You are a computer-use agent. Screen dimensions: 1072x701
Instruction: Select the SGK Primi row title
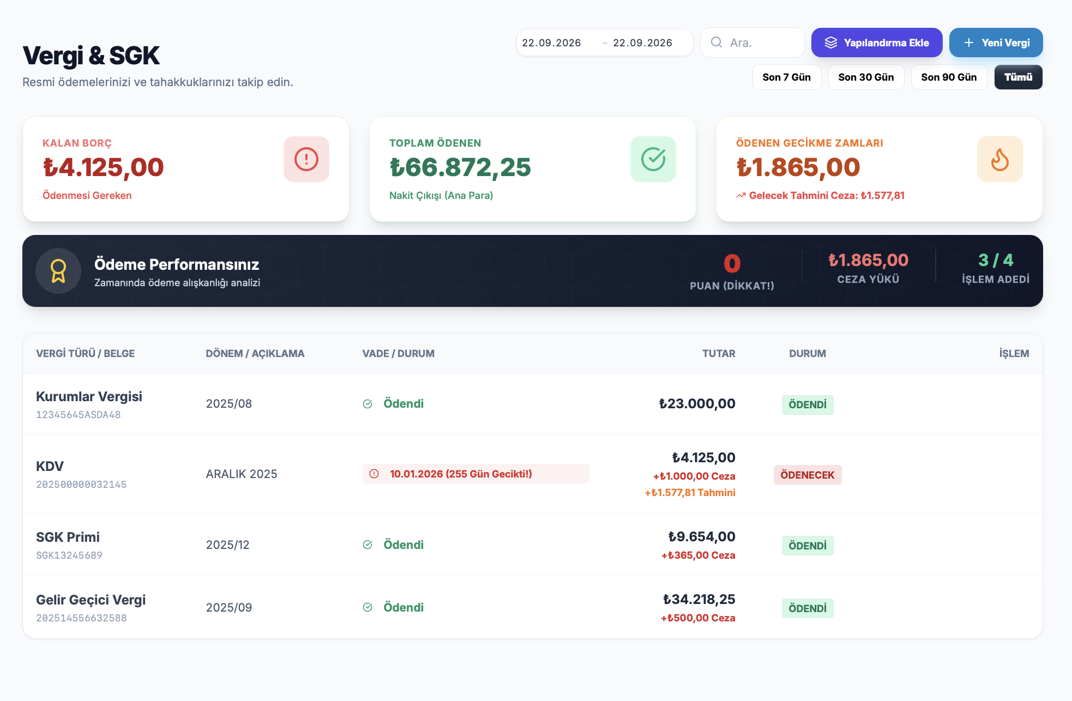(x=68, y=537)
